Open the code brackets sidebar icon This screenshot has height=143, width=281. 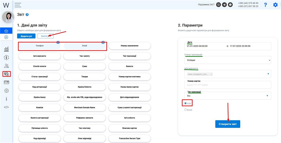pyautogui.click(x=6, y=107)
